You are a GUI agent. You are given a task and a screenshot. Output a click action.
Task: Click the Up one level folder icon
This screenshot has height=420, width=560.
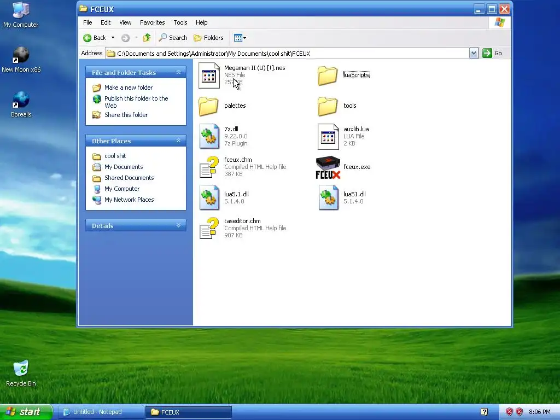click(147, 38)
